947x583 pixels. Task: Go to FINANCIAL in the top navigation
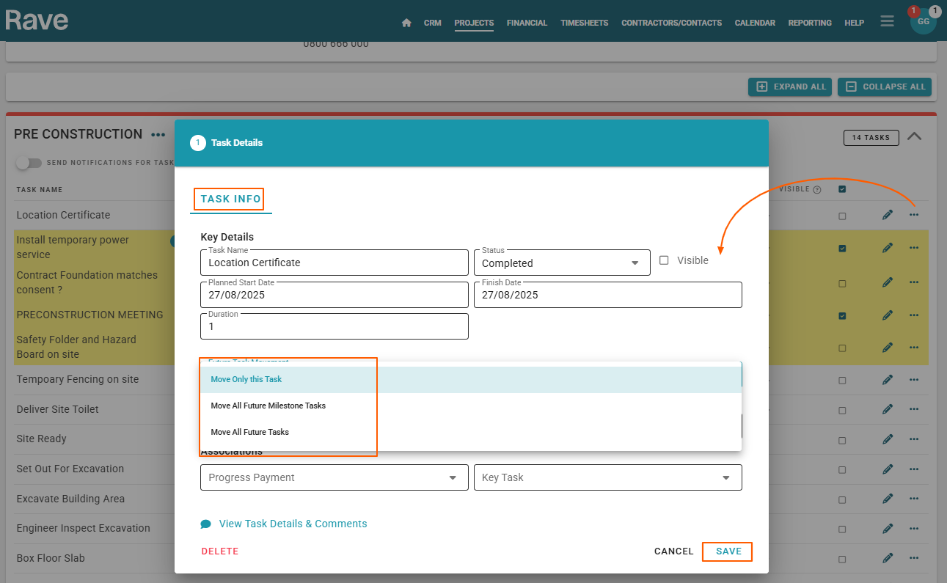527,23
